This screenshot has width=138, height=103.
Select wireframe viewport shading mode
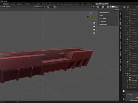point(111,7)
